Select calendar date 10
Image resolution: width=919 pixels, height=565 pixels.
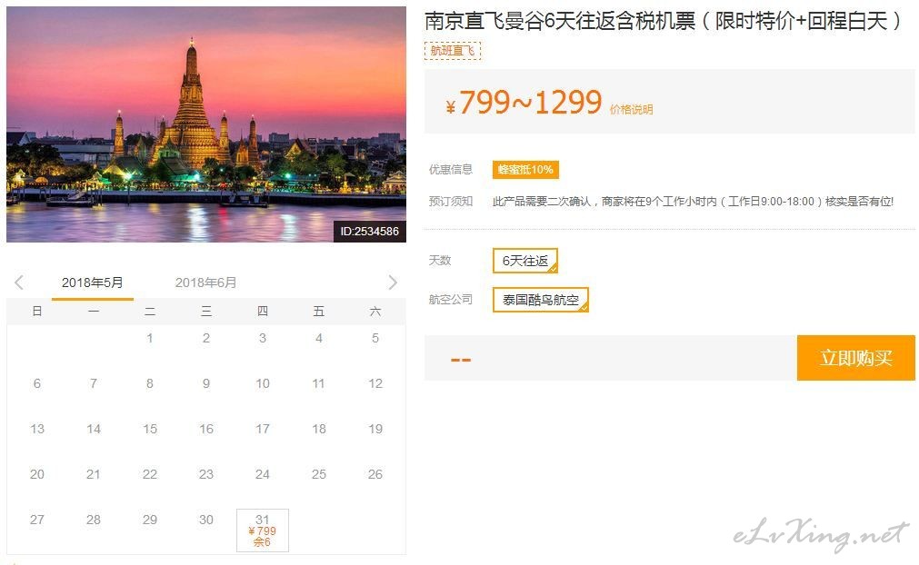(263, 383)
